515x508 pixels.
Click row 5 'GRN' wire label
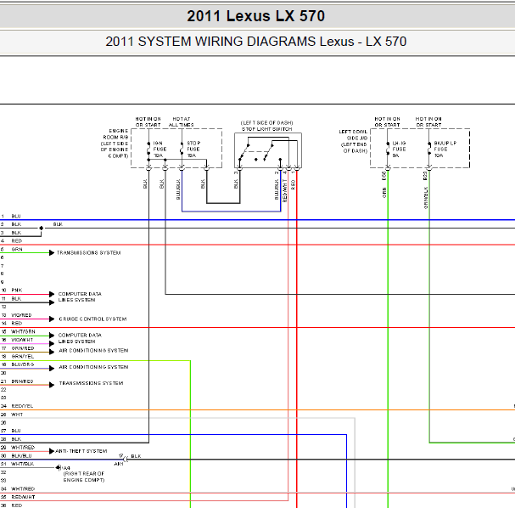(x=17, y=250)
